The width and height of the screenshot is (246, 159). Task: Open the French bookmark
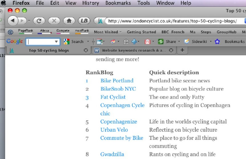click(x=178, y=32)
